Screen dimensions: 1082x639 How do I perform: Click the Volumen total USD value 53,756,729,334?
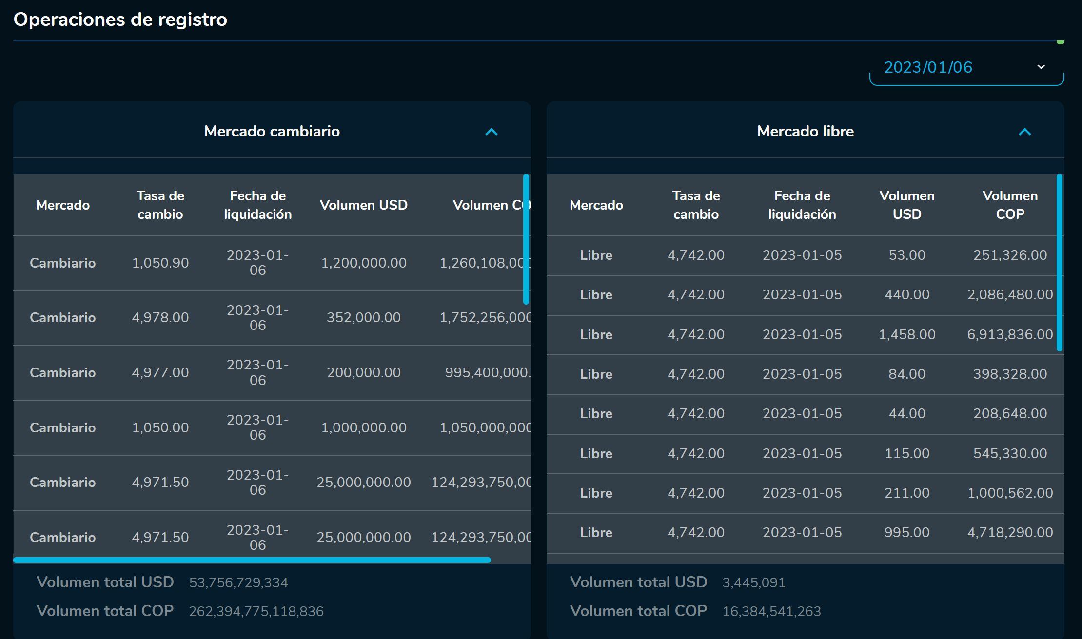click(238, 581)
